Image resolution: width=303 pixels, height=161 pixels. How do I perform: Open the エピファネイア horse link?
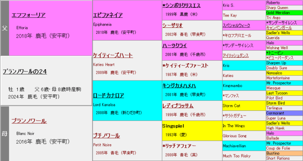(108, 15)
